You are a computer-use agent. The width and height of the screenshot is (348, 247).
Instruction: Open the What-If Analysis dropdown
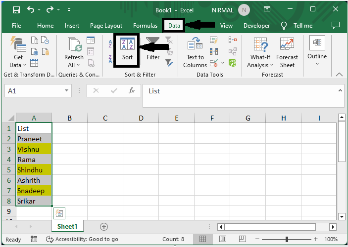260,52
